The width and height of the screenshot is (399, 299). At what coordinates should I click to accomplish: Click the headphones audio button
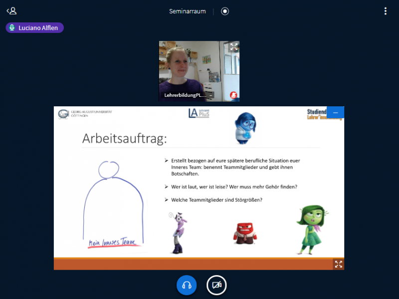pyautogui.click(x=187, y=285)
